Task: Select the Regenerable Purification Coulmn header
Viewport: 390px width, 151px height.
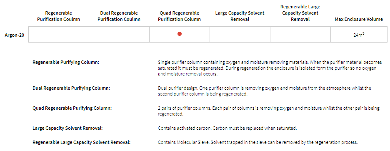Action: [58, 16]
